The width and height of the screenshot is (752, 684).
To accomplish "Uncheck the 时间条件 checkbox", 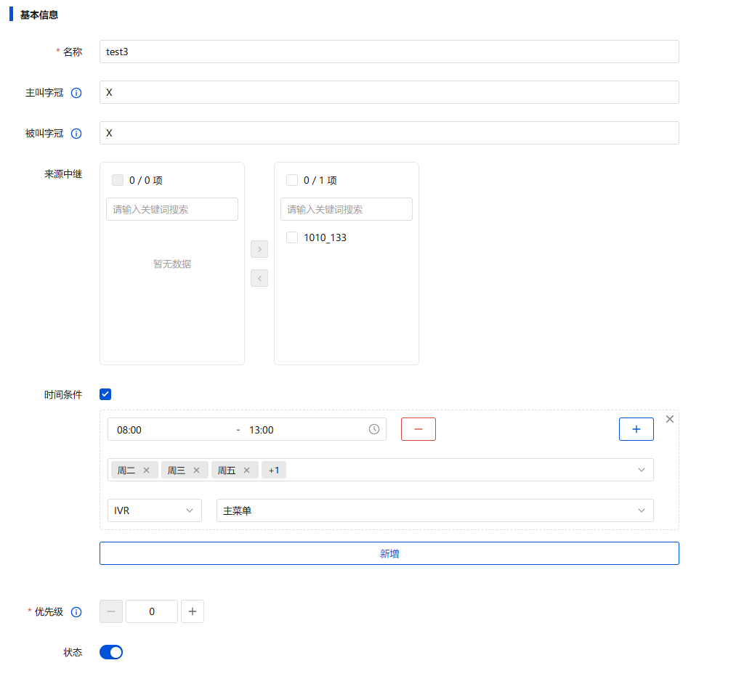I will (105, 394).
